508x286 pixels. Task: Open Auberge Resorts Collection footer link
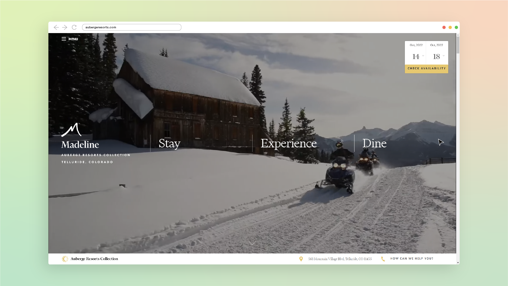pos(94,259)
